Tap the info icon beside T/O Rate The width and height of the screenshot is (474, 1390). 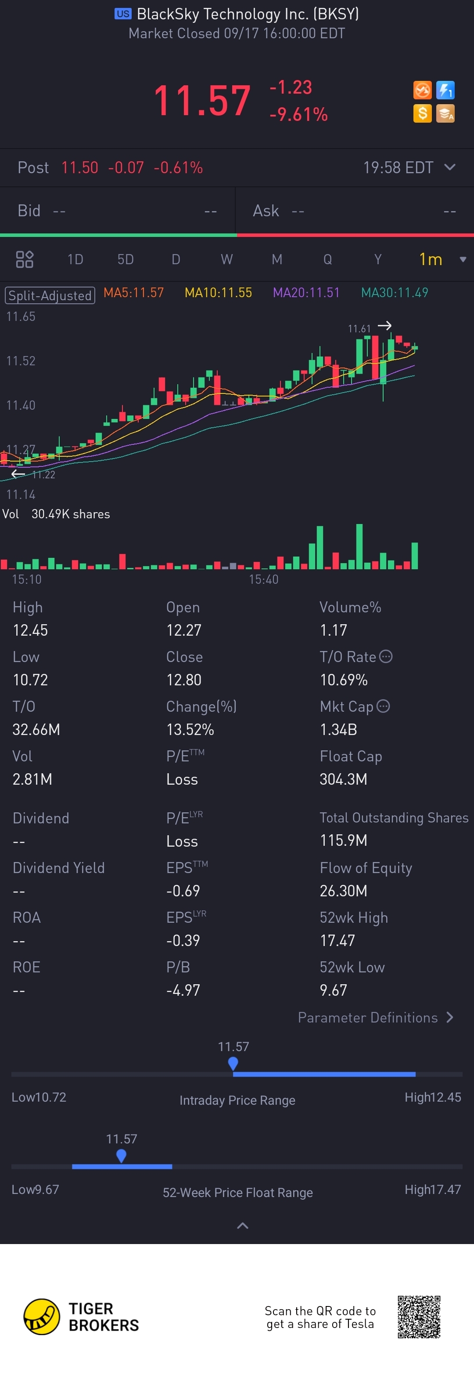click(386, 656)
